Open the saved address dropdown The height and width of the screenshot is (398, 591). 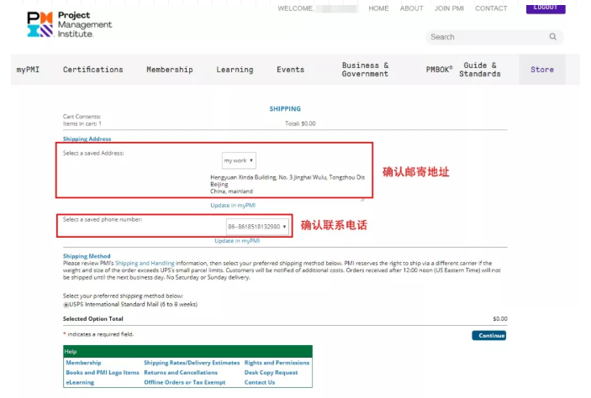[239, 160]
